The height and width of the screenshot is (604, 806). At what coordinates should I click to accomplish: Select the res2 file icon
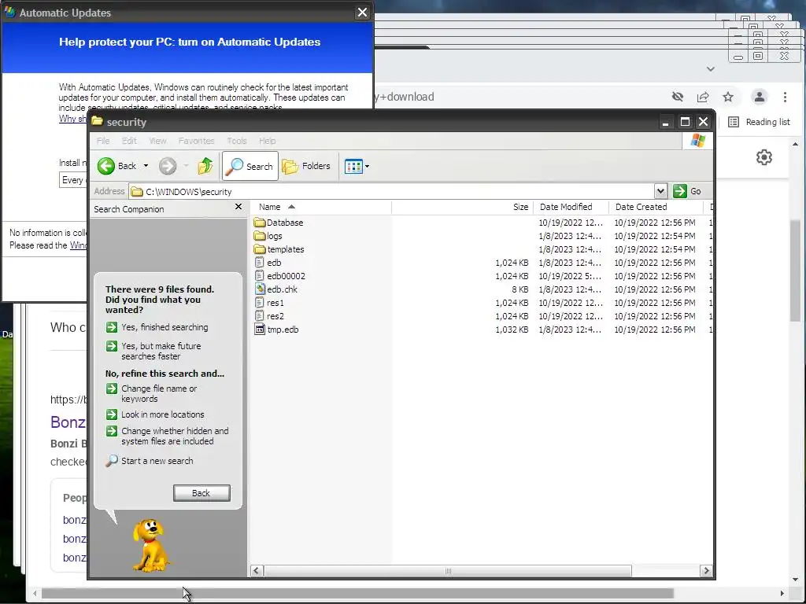tap(260, 316)
